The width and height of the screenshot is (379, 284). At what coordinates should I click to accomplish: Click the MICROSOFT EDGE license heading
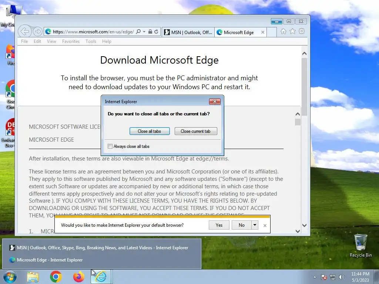click(x=51, y=139)
